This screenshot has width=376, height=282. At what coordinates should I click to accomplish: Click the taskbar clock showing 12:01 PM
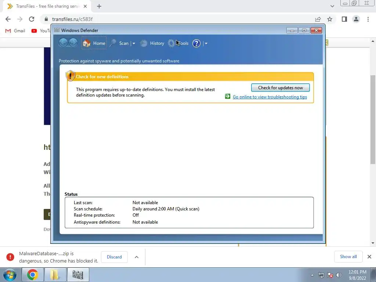357,275
